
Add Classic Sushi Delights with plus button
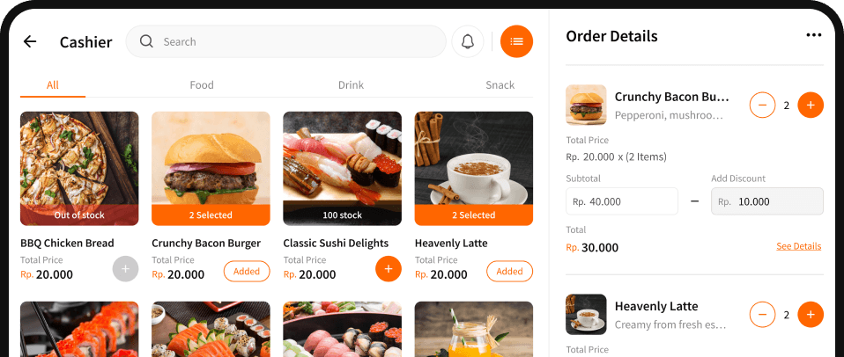tap(389, 268)
